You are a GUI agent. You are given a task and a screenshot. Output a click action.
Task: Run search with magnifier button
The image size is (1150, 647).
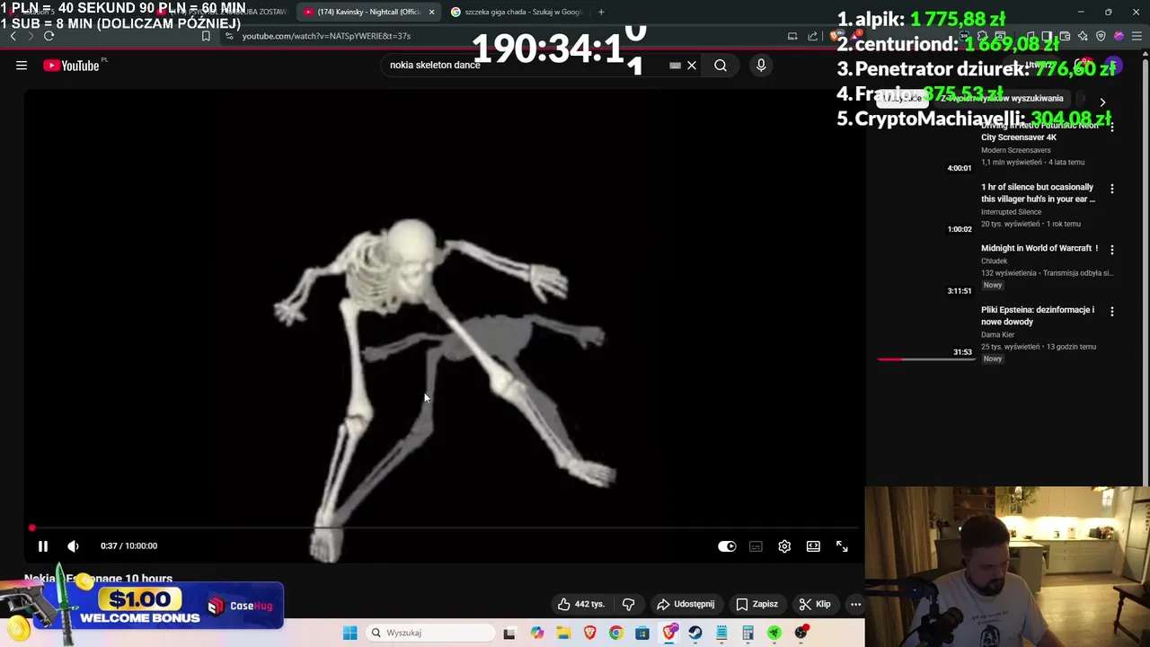[x=721, y=65]
